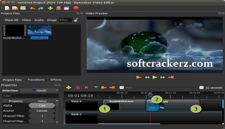This screenshot has width=225, height=129.
Task: Choose a profile via the film strip icon
Action: [59, 8]
